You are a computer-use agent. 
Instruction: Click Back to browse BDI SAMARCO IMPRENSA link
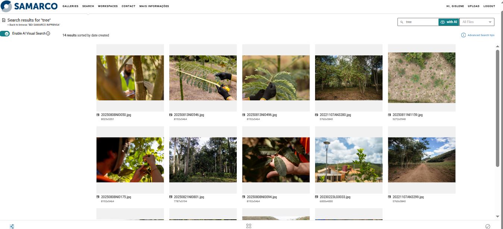[34, 25]
